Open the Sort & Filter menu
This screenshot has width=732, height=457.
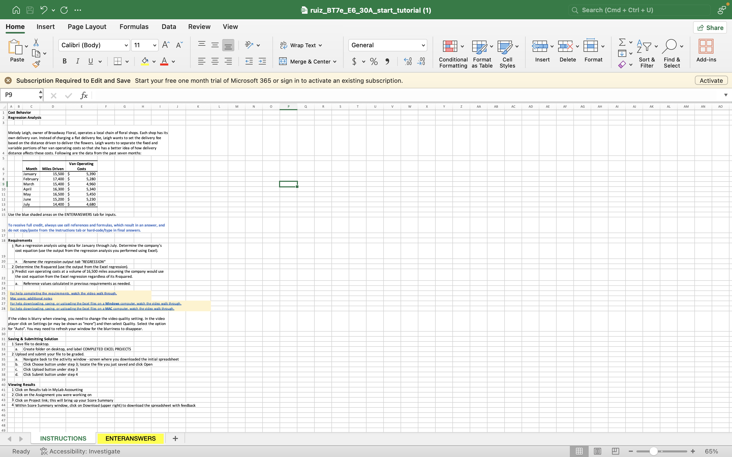point(647,54)
